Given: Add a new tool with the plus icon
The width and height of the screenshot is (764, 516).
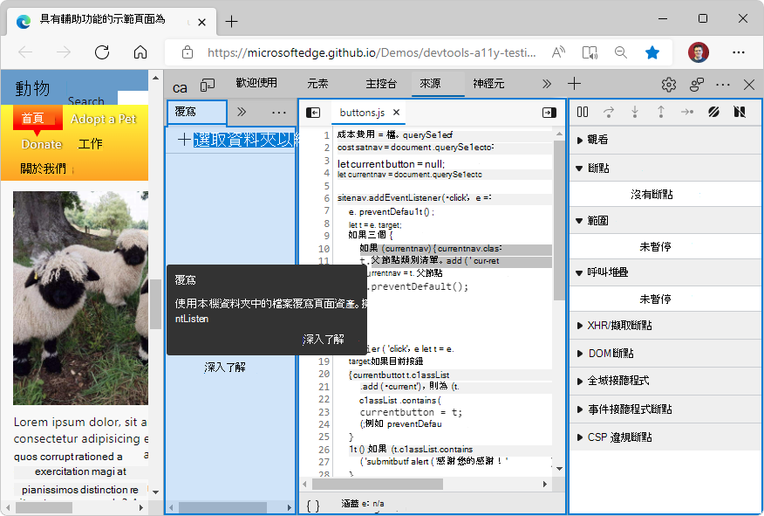Looking at the screenshot, I should [574, 84].
